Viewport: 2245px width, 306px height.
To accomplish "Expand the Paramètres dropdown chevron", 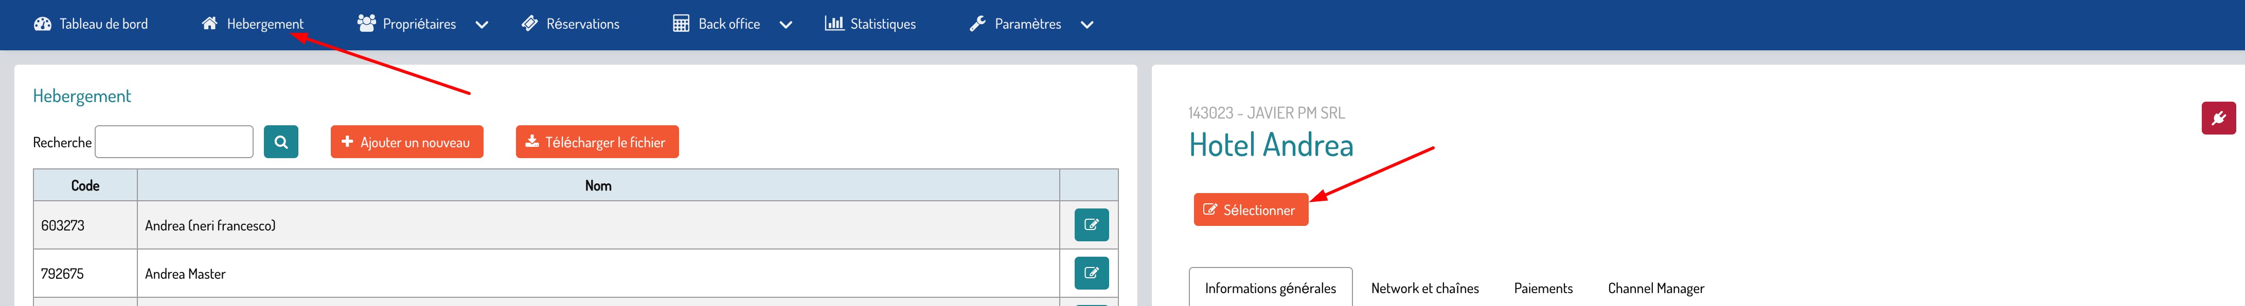I will point(1087,24).
